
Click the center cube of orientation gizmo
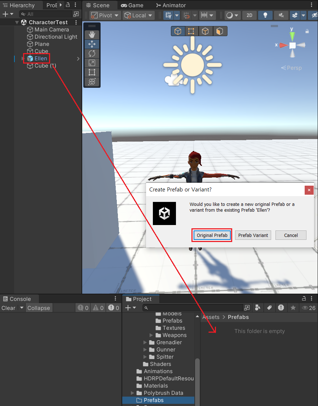[292, 46]
